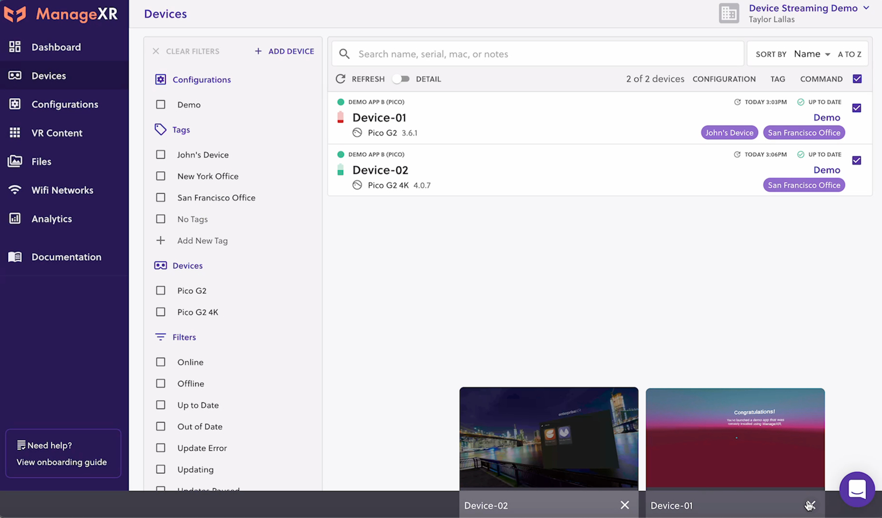Check the Demo configuration filter
Image resolution: width=882 pixels, height=518 pixels.
(161, 104)
